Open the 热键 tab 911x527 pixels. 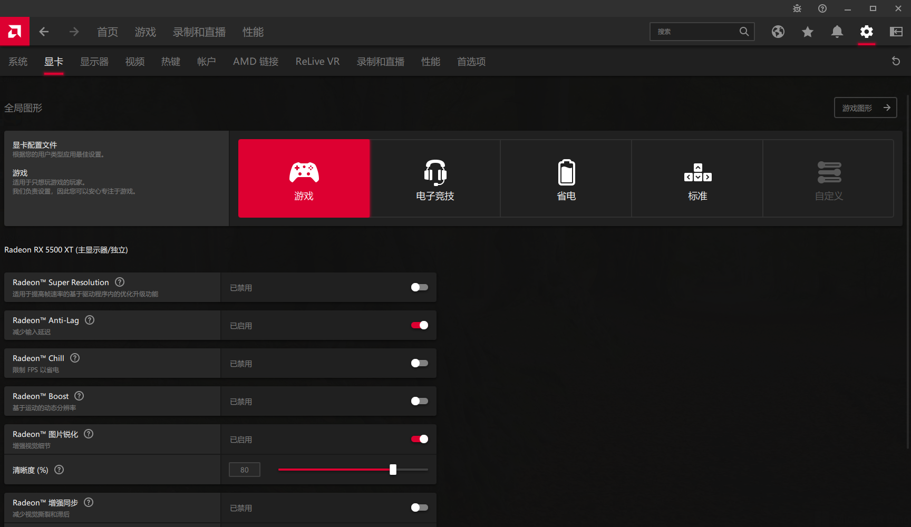tap(171, 62)
